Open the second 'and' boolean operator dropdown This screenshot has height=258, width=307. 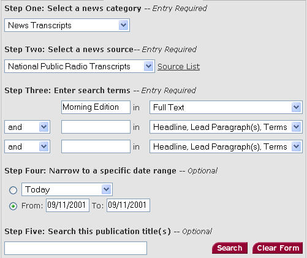[x=27, y=146]
